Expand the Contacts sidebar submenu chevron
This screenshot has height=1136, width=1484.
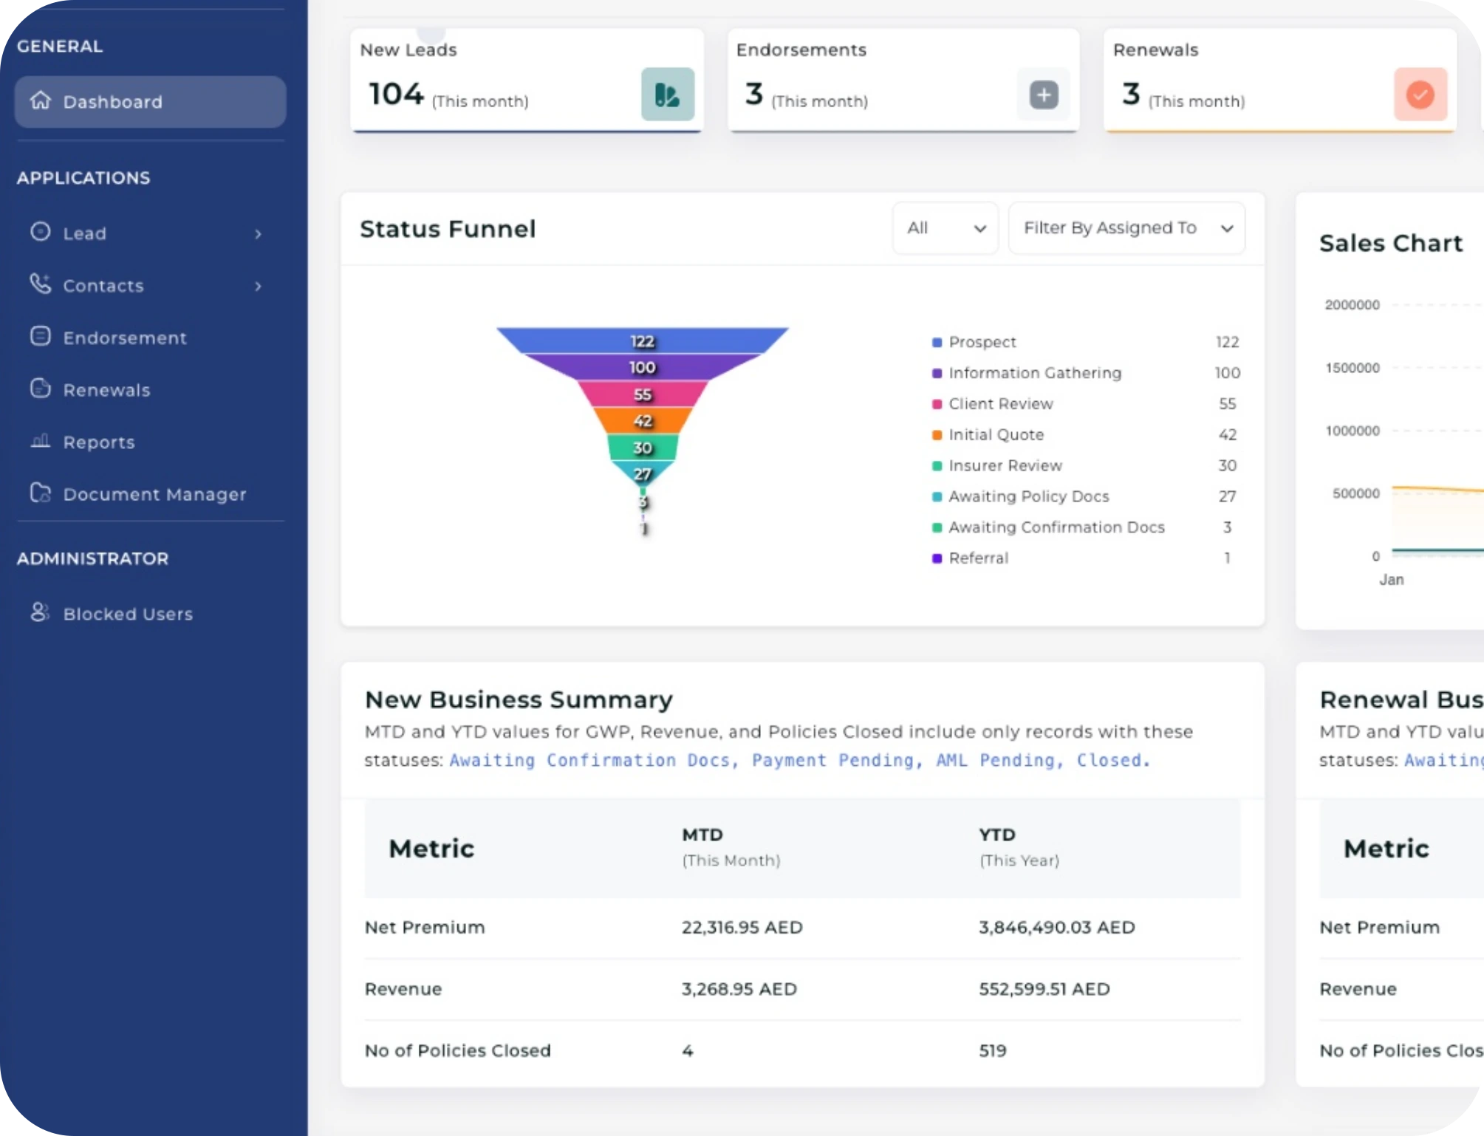click(x=259, y=286)
